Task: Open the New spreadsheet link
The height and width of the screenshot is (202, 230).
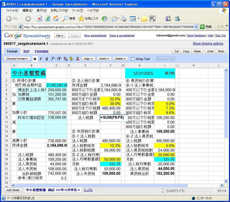Action: tap(95, 35)
